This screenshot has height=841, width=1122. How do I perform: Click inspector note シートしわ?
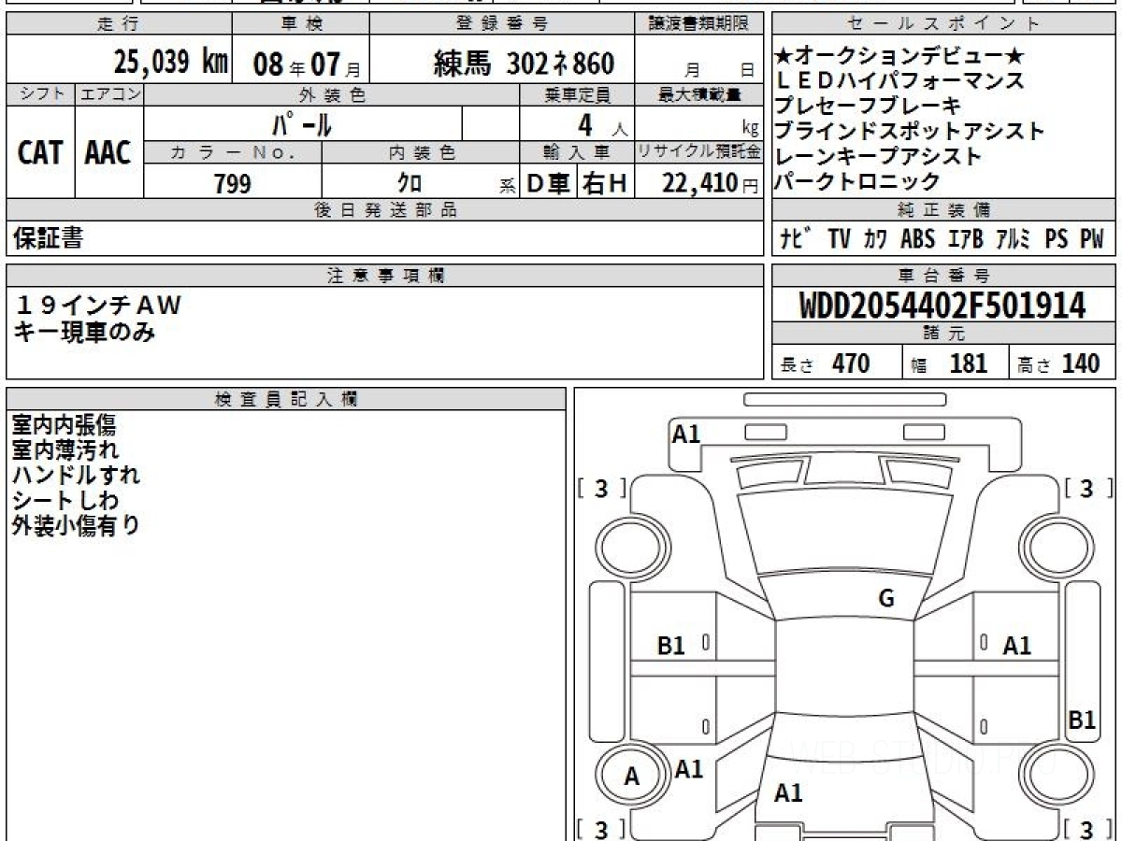point(65,500)
